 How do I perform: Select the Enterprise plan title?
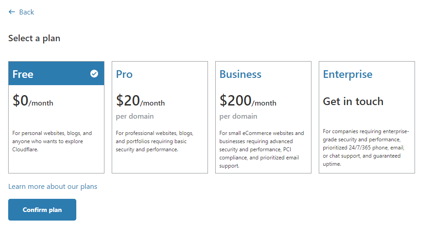(347, 74)
